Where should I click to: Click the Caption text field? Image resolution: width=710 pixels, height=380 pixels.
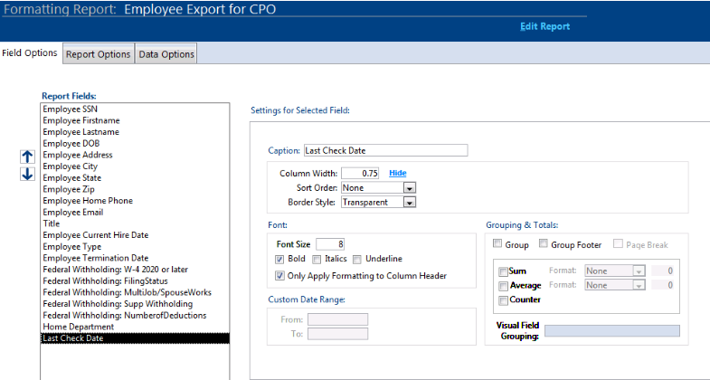coord(386,150)
